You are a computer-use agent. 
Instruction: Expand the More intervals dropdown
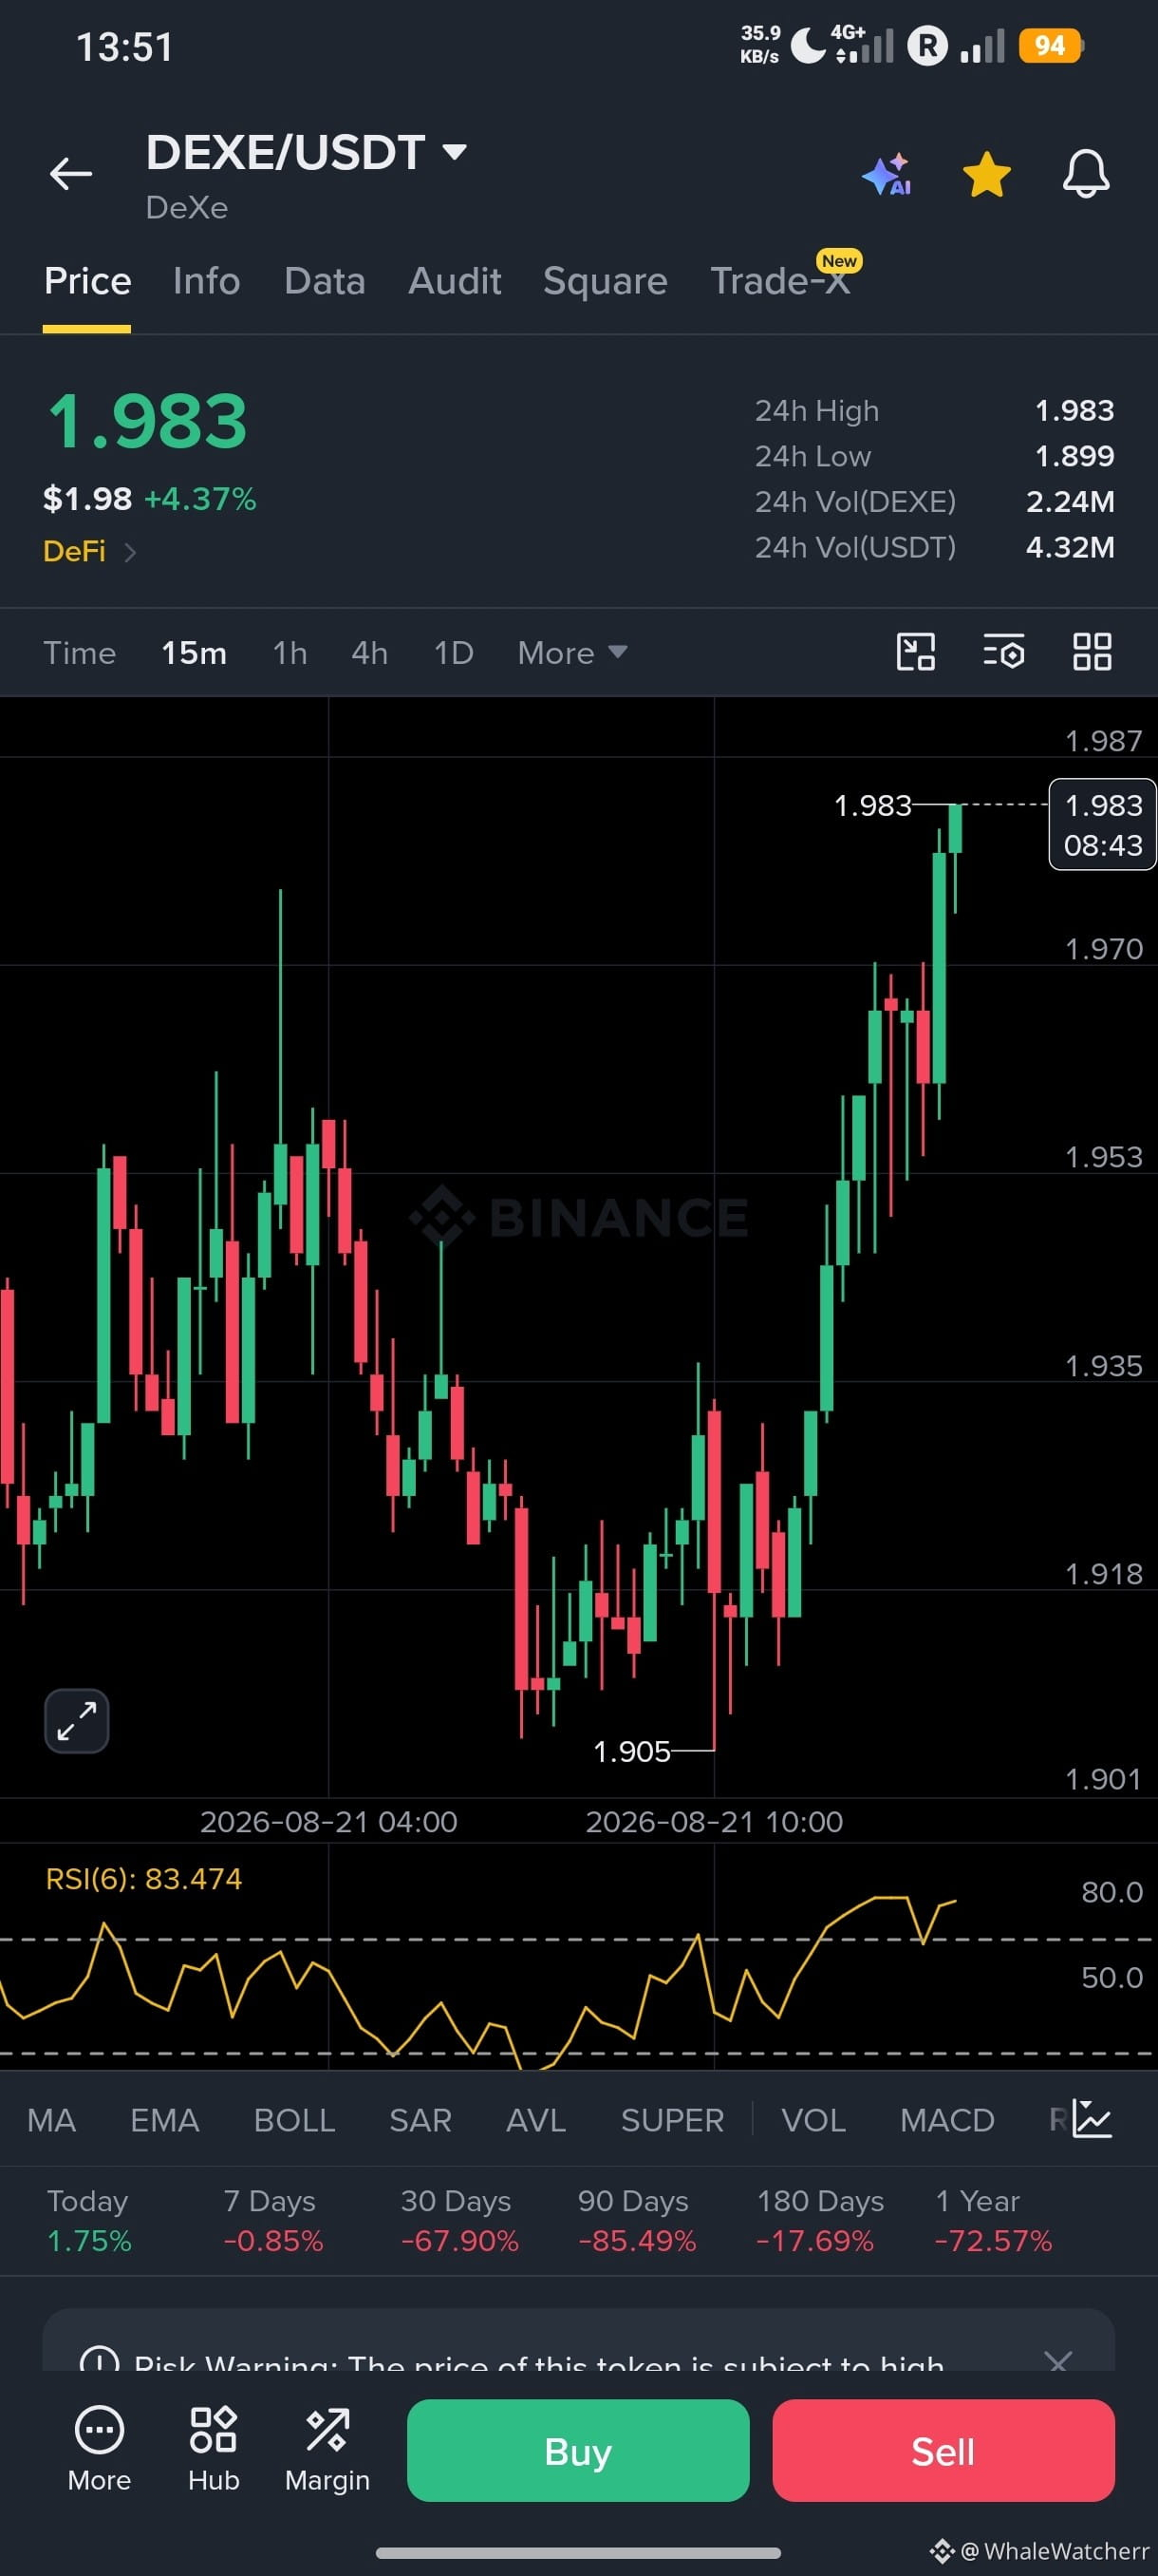[572, 653]
